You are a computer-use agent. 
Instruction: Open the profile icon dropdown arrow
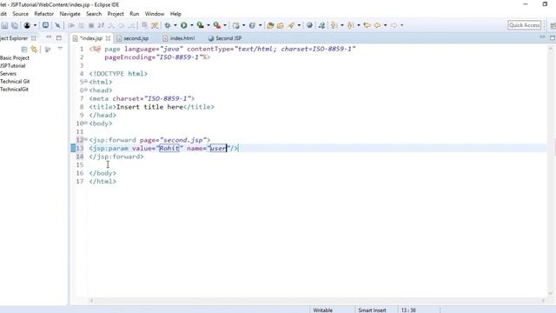35,25
